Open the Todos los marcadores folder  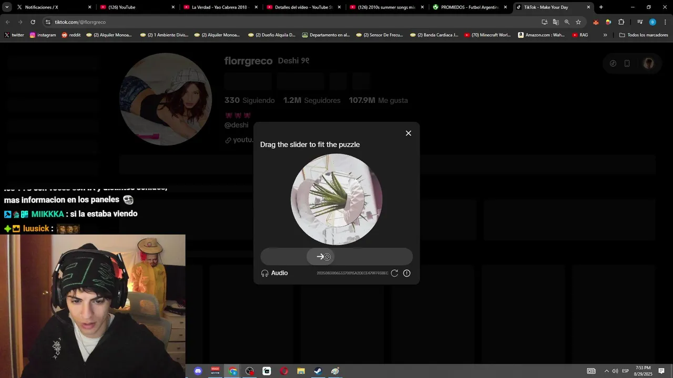point(644,35)
